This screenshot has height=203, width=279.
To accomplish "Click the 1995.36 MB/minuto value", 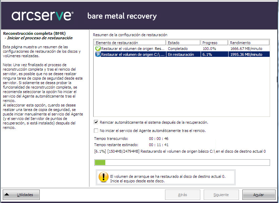I will click(x=246, y=54).
